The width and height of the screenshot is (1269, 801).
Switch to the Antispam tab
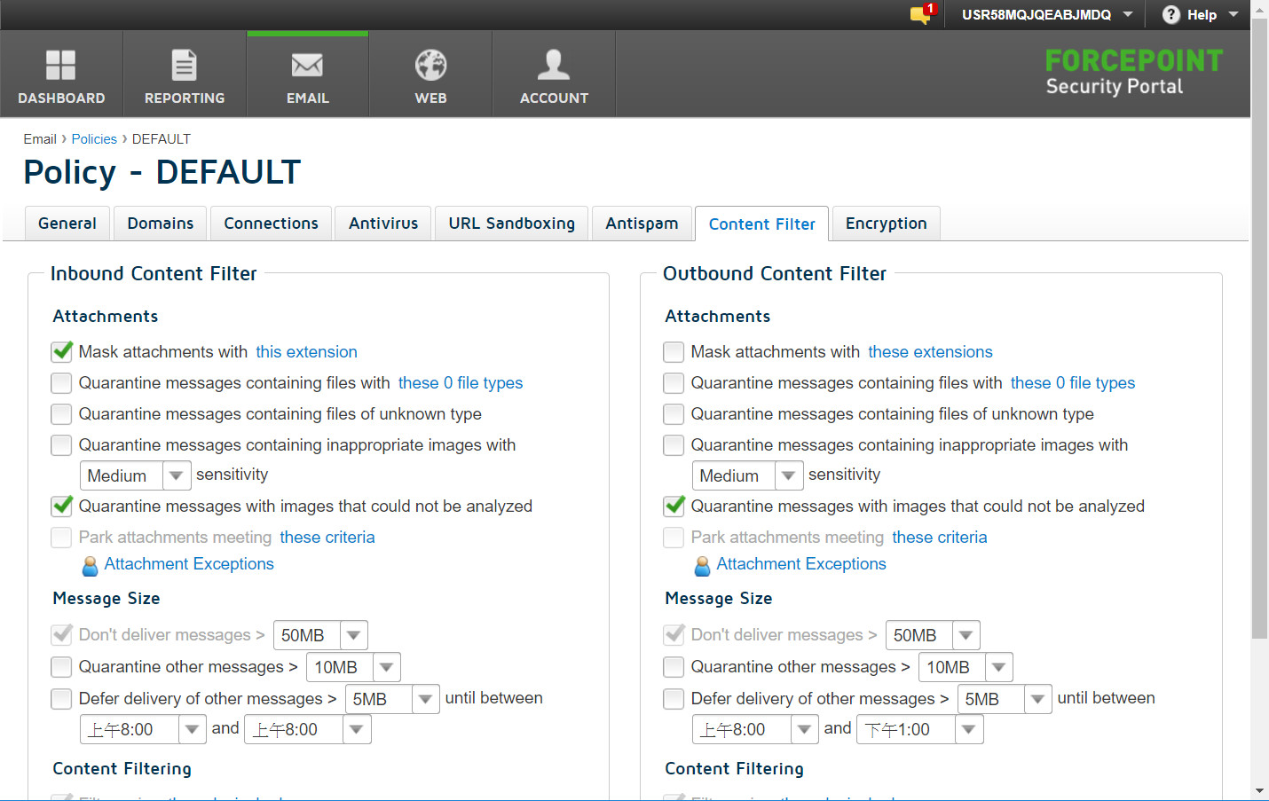[x=641, y=224]
